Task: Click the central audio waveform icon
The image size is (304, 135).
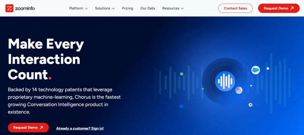Action: point(225,81)
